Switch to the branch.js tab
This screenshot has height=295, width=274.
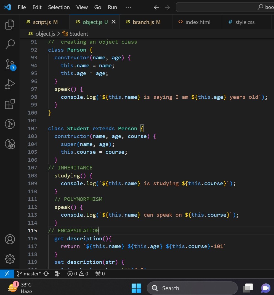(146, 22)
